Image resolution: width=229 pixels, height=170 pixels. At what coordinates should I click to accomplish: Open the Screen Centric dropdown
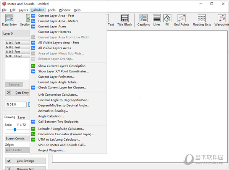coord(18,138)
